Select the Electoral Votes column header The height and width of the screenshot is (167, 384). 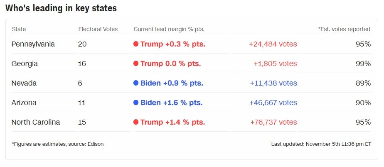[98, 29]
